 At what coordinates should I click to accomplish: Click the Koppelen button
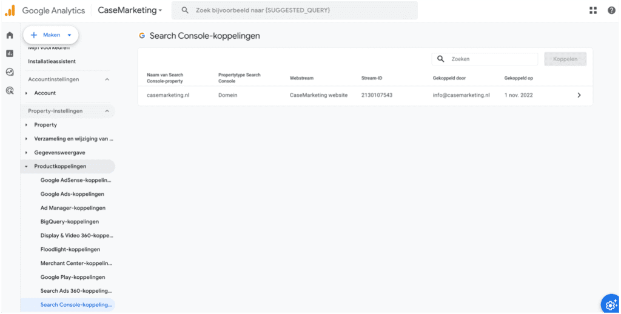565,59
